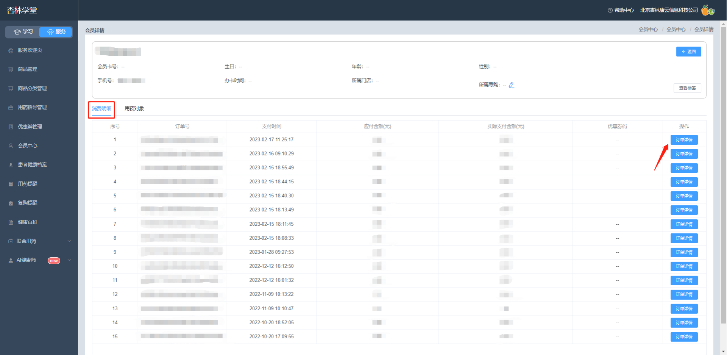Screen dimensions: 727x355
Task: Click the 用药提醒 sidebar icon
Action: (x=11, y=184)
